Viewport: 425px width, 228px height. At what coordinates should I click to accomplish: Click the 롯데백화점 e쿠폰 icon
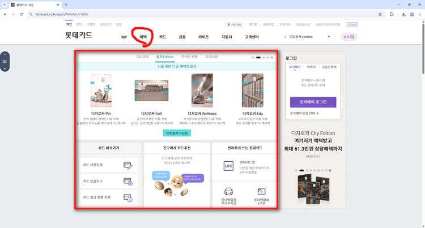click(261, 191)
